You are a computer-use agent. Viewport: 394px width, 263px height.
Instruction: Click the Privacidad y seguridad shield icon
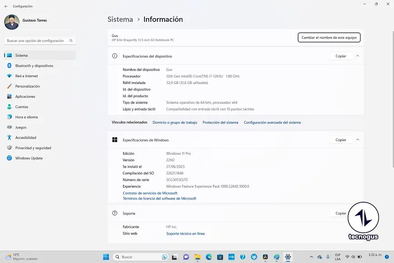click(x=9, y=148)
